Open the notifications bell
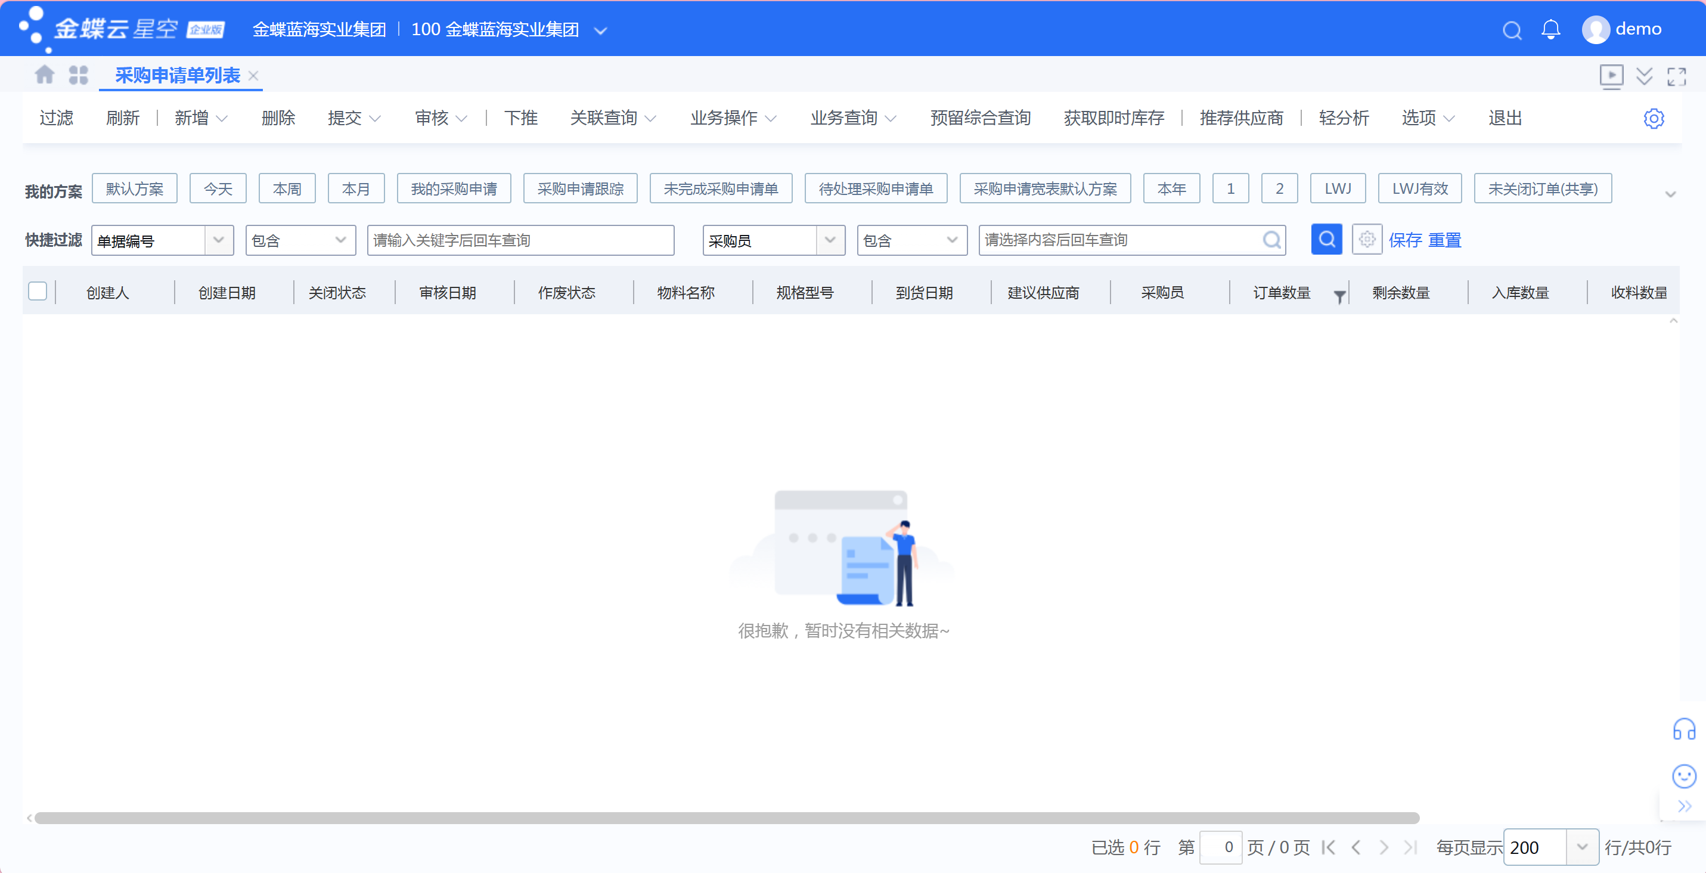 [1550, 30]
